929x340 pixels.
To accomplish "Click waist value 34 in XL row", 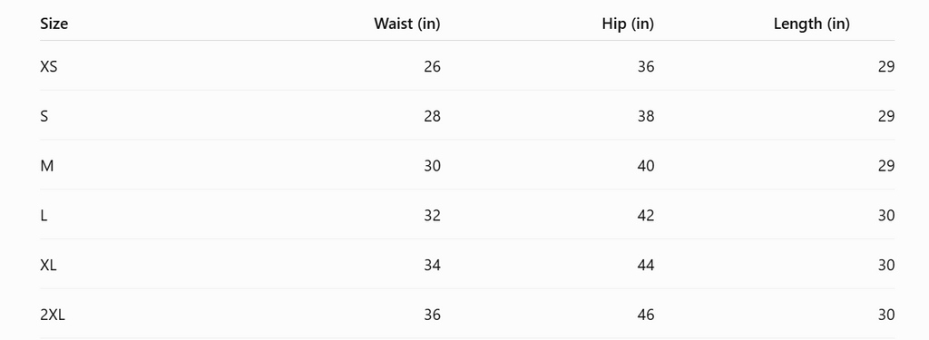I will pos(433,266).
